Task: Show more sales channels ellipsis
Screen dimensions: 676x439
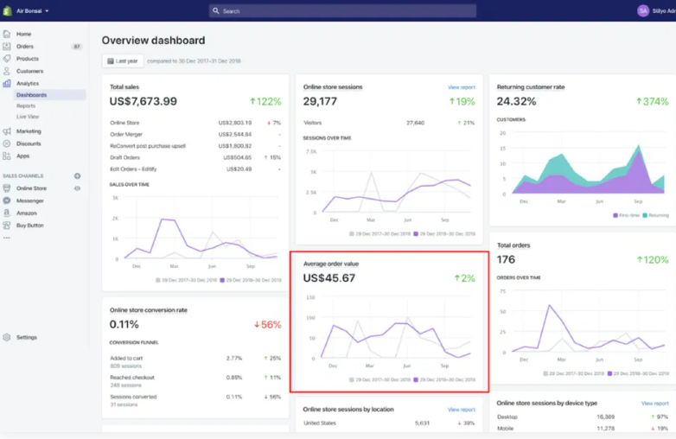Action: 6,238
